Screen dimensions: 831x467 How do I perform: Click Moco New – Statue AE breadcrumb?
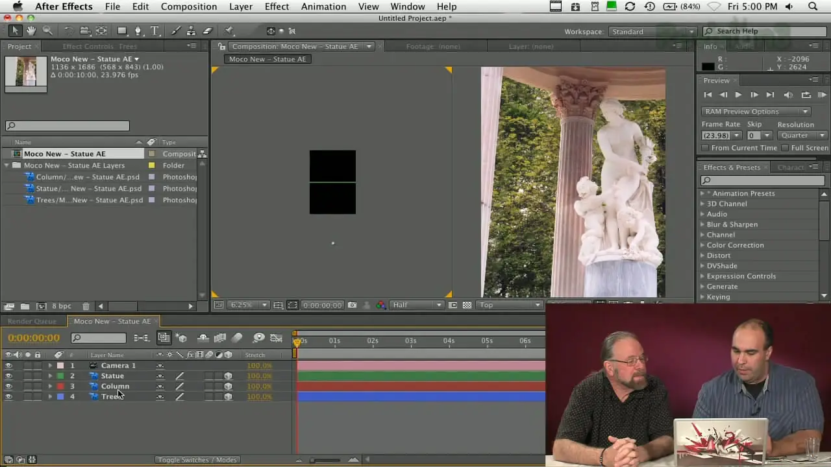(x=267, y=59)
